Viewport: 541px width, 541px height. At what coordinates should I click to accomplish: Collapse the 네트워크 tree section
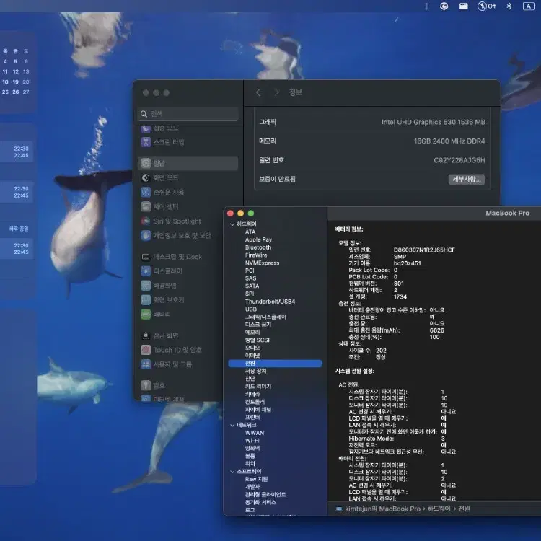232,425
